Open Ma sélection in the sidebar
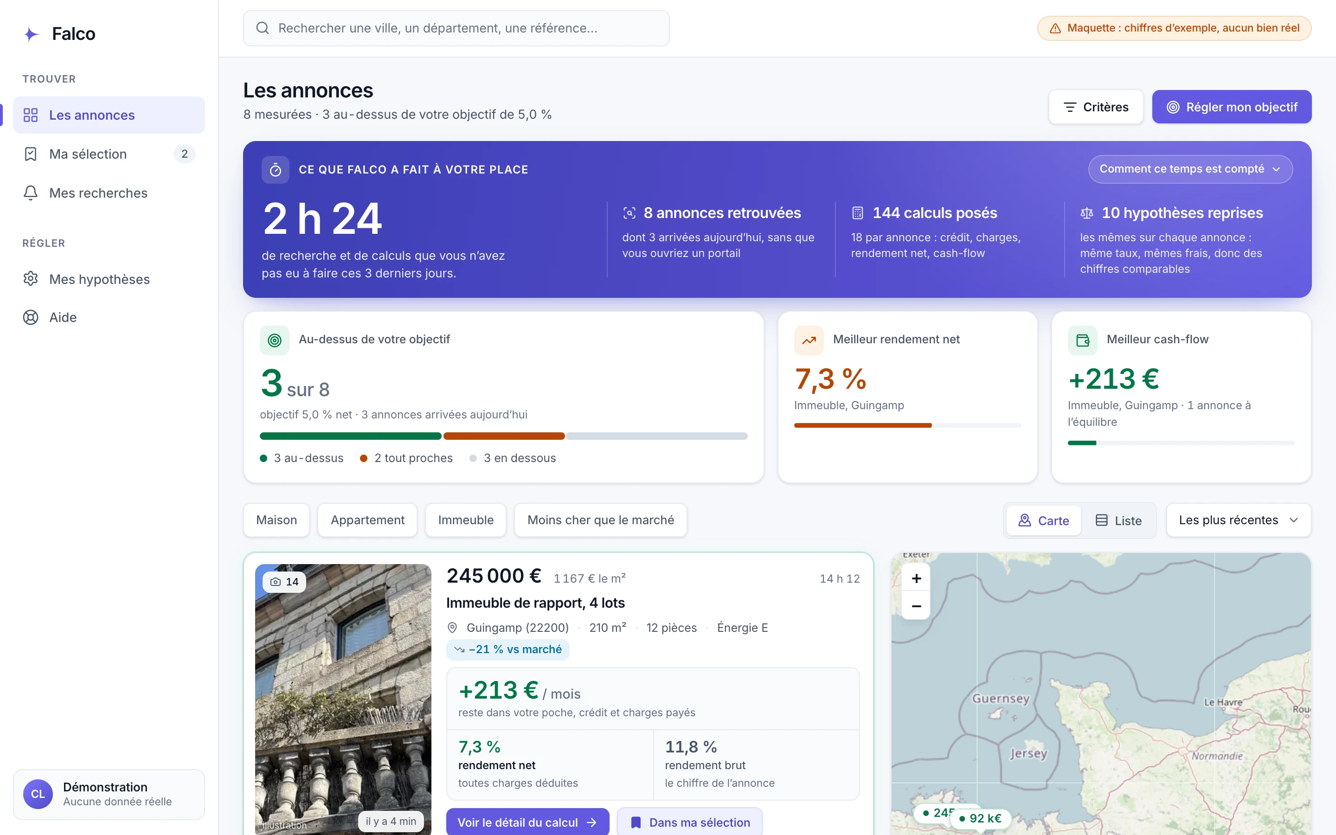The height and width of the screenshot is (835, 1336). click(x=109, y=154)
